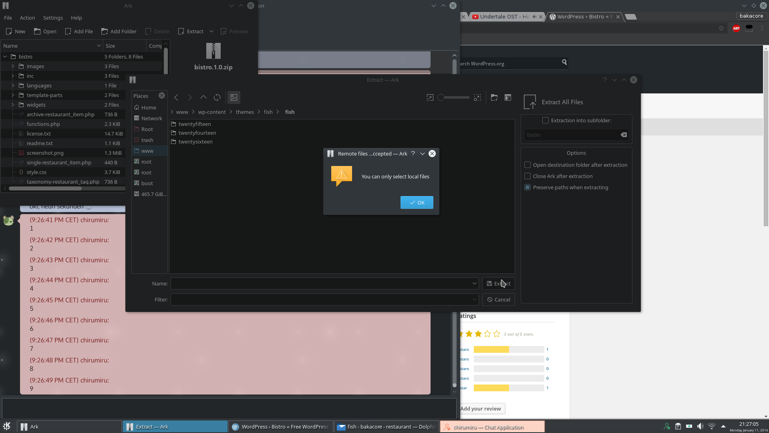
Task: Open the Action menu in Ark
Action: [27, 18]
